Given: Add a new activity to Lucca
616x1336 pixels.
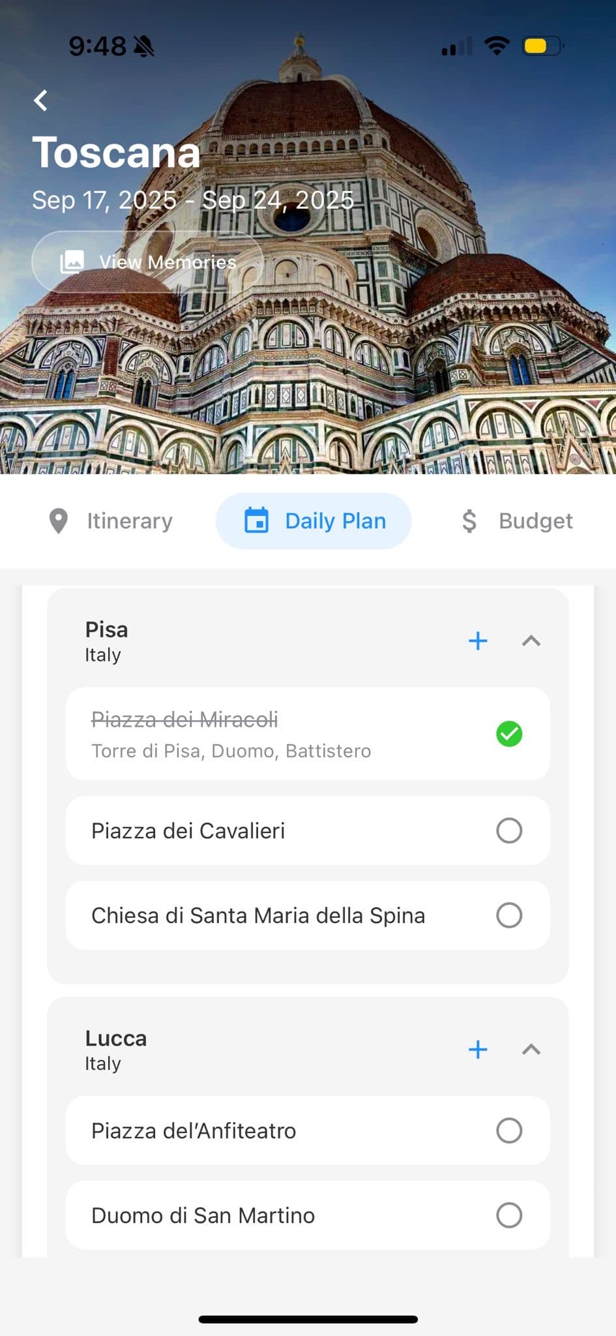Looking at the screenshot, I should (x=478, y=1050).
